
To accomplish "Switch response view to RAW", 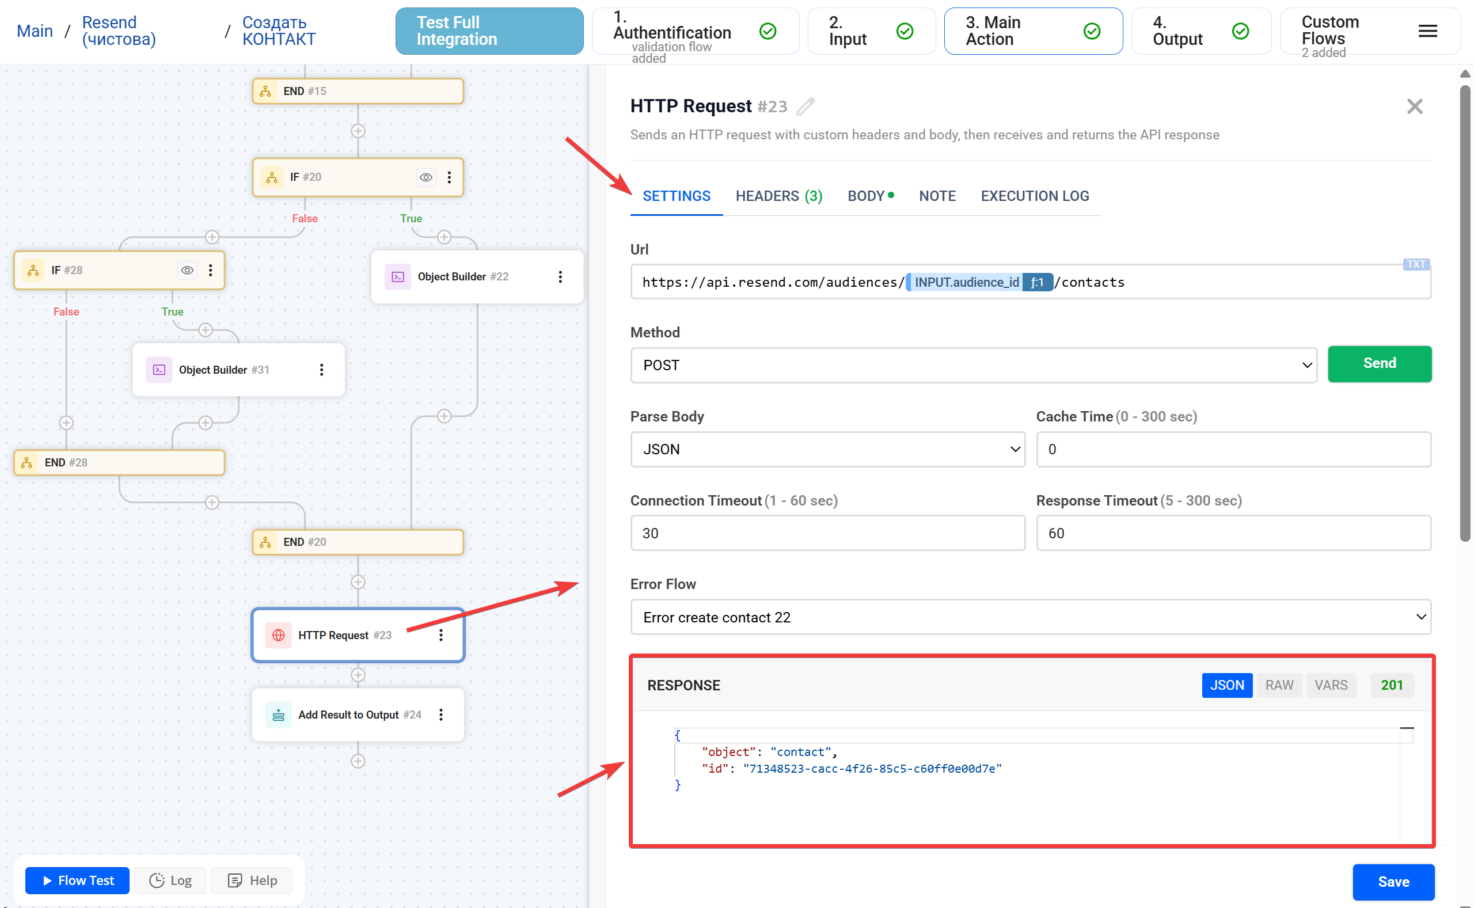I will click(1279, 685).
